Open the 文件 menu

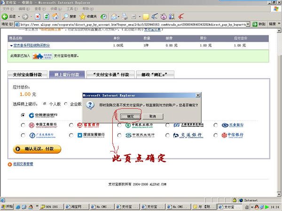[x=8, y=9]
